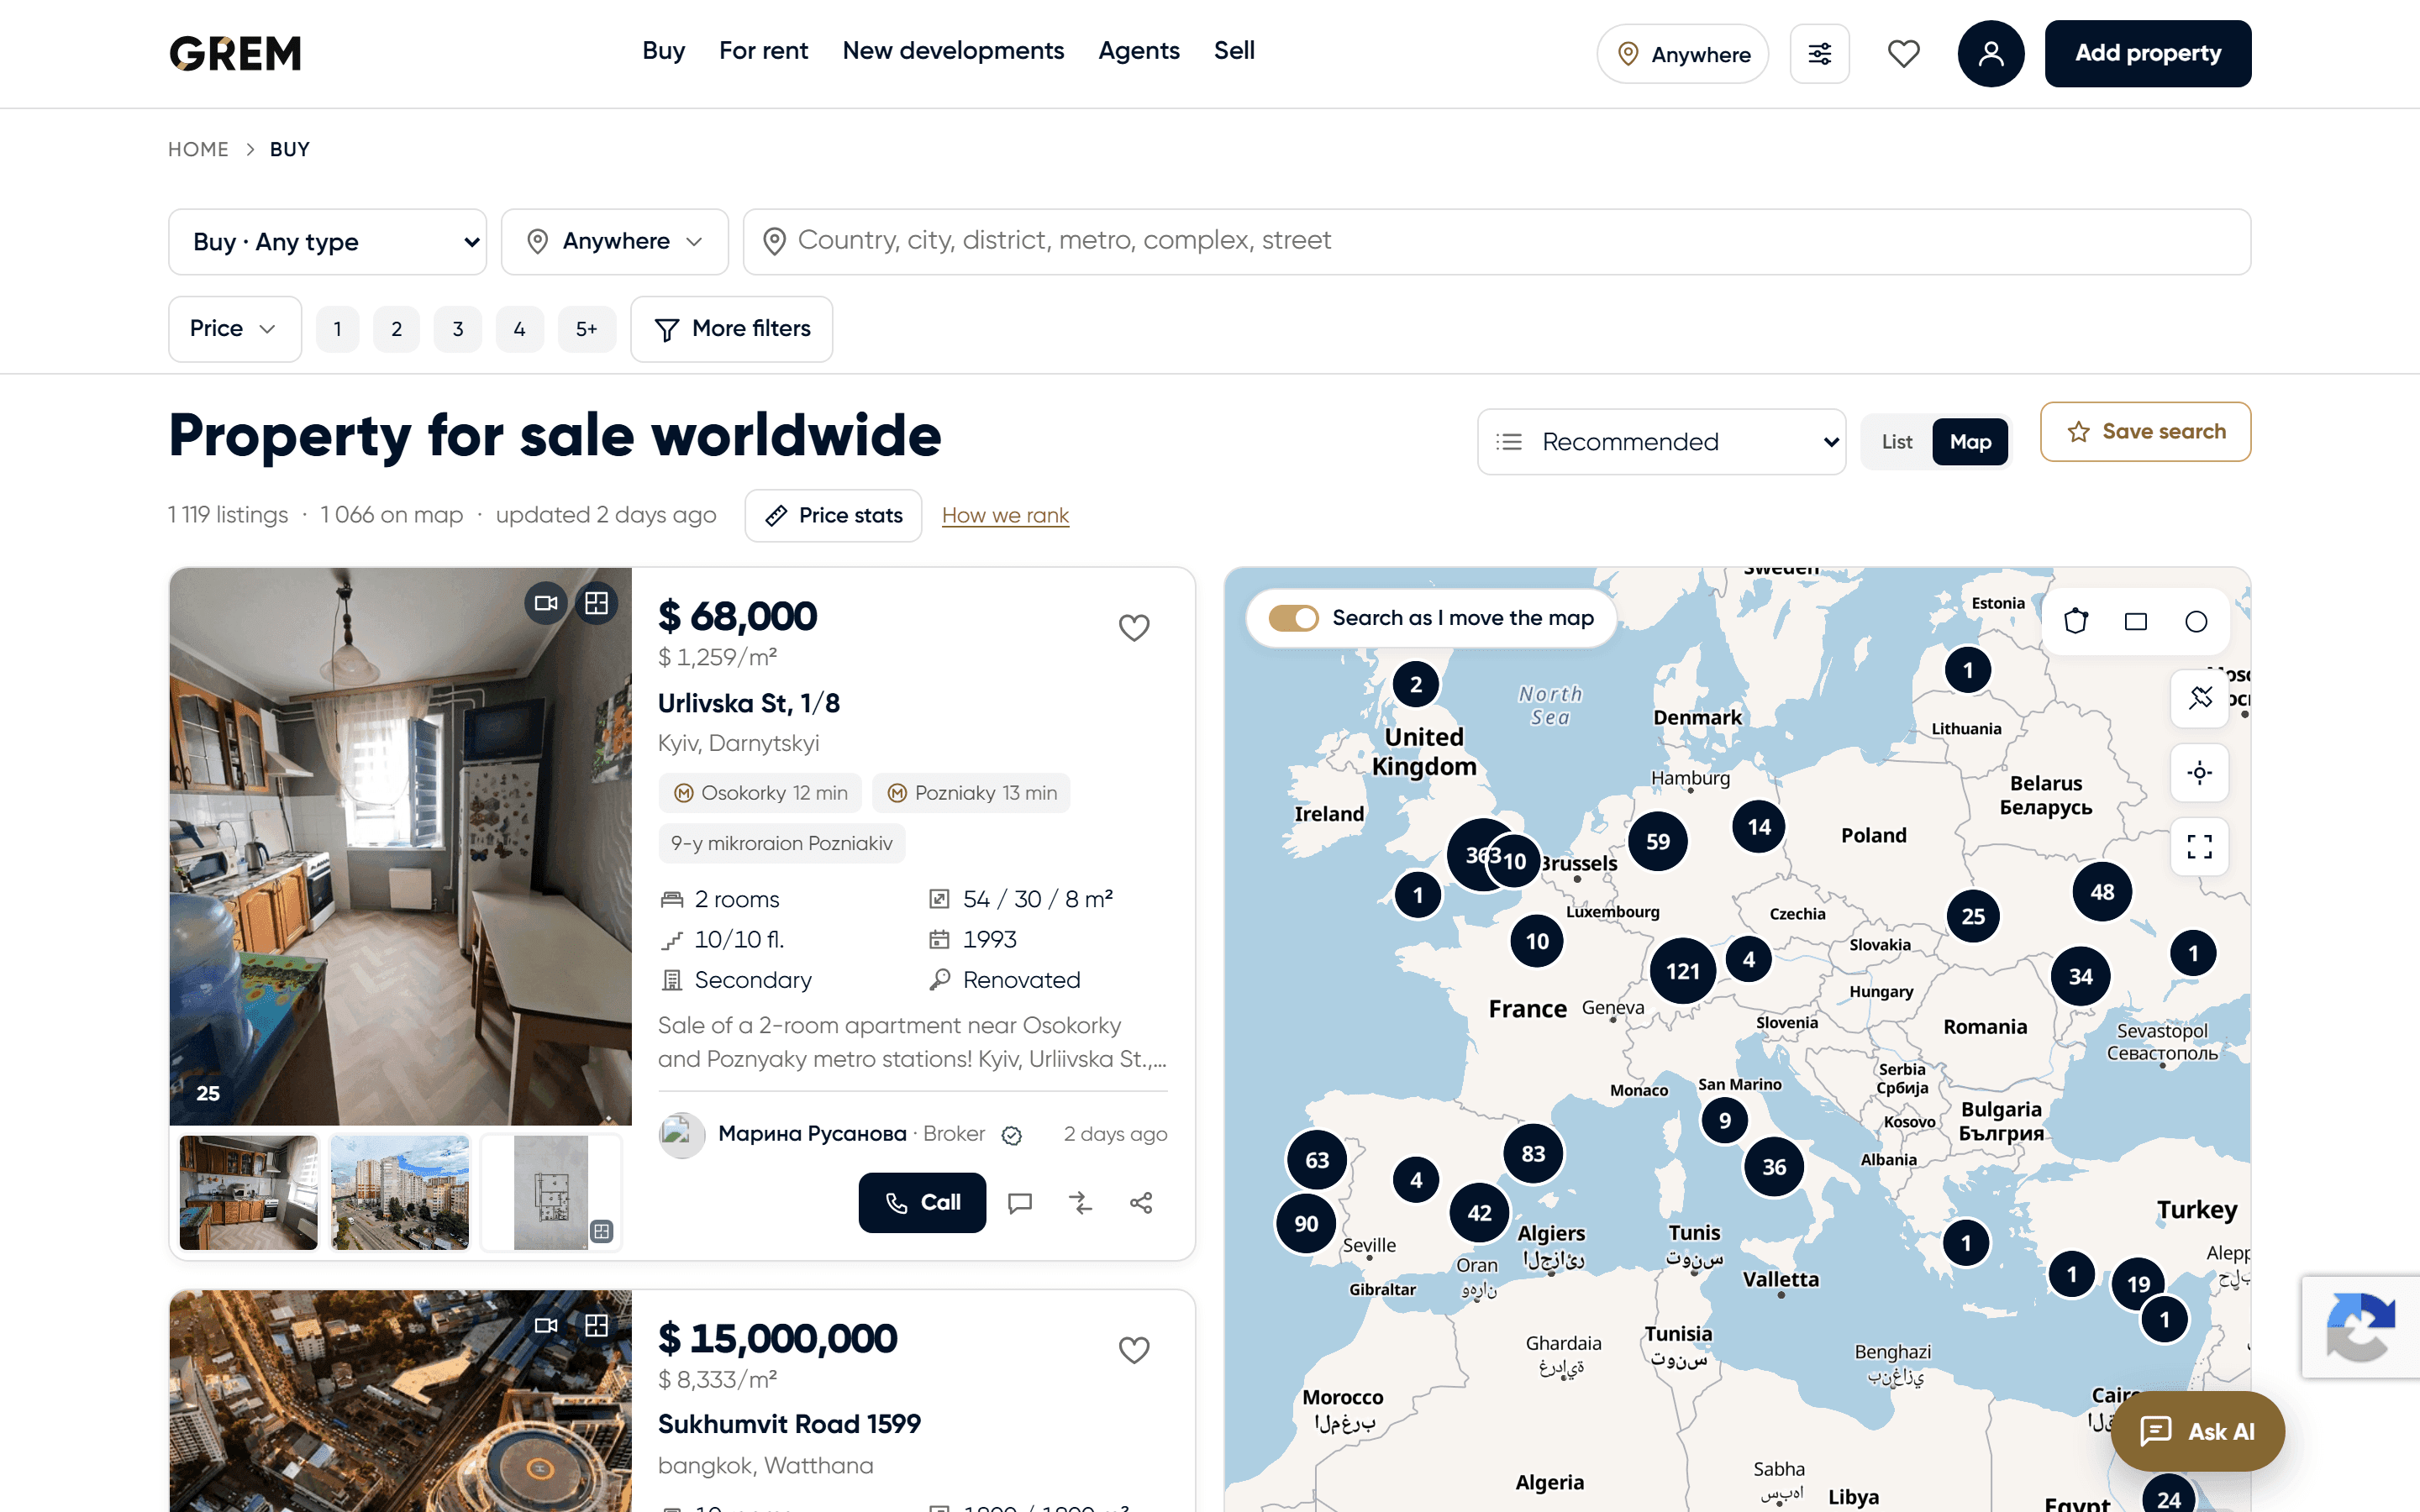Image resolution: width=2420 pixels, height=1512 pixels.
Task: Select 1 room filter
Action: click(x=338, y=329)
